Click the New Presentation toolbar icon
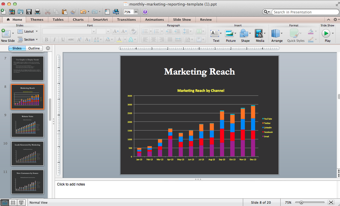340x206 pixels. (3, 11)
